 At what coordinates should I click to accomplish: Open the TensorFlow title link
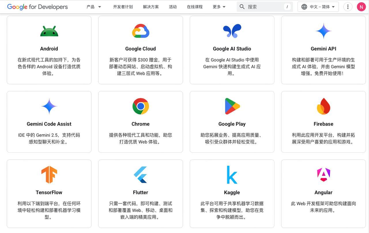tap(49, 192)
